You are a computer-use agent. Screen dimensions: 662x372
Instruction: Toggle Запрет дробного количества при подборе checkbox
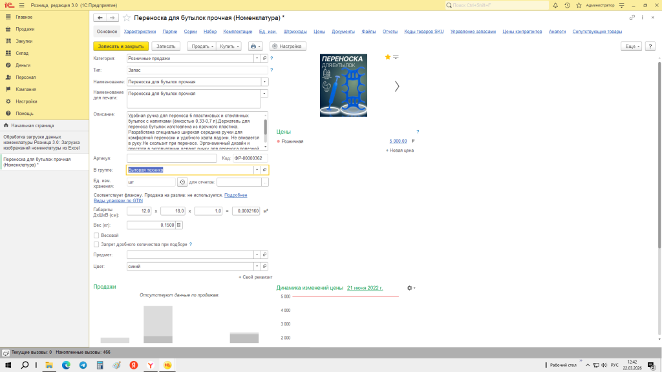pyautogui.click(x=96, y=245)
